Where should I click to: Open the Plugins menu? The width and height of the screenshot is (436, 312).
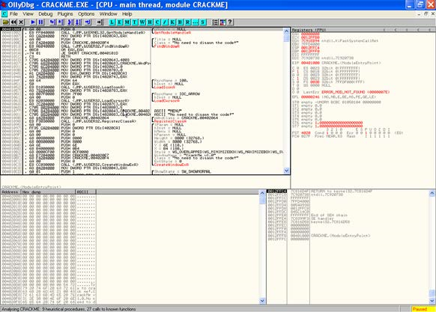point(65,14)
